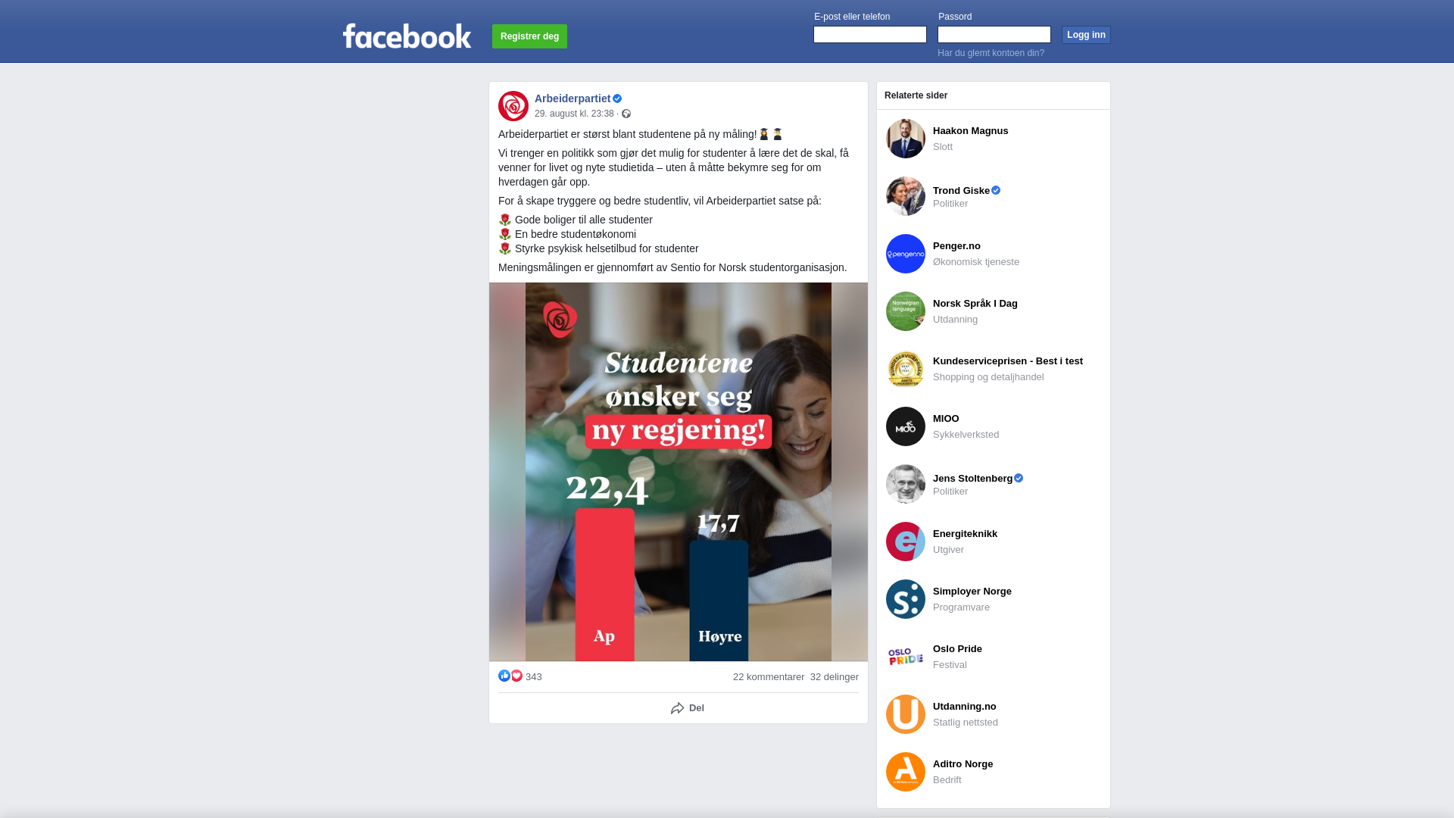Open the Har du glemt kontoen din link
Viewport: 1454px width, 818px height.
pos(991,53)
